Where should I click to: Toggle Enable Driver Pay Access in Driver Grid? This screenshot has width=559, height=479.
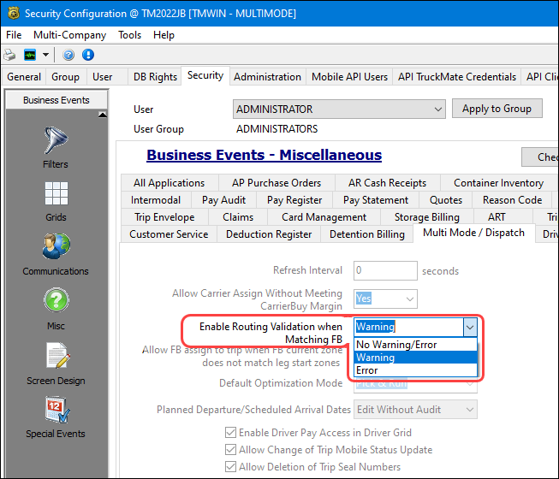click(x=231, y=433)
